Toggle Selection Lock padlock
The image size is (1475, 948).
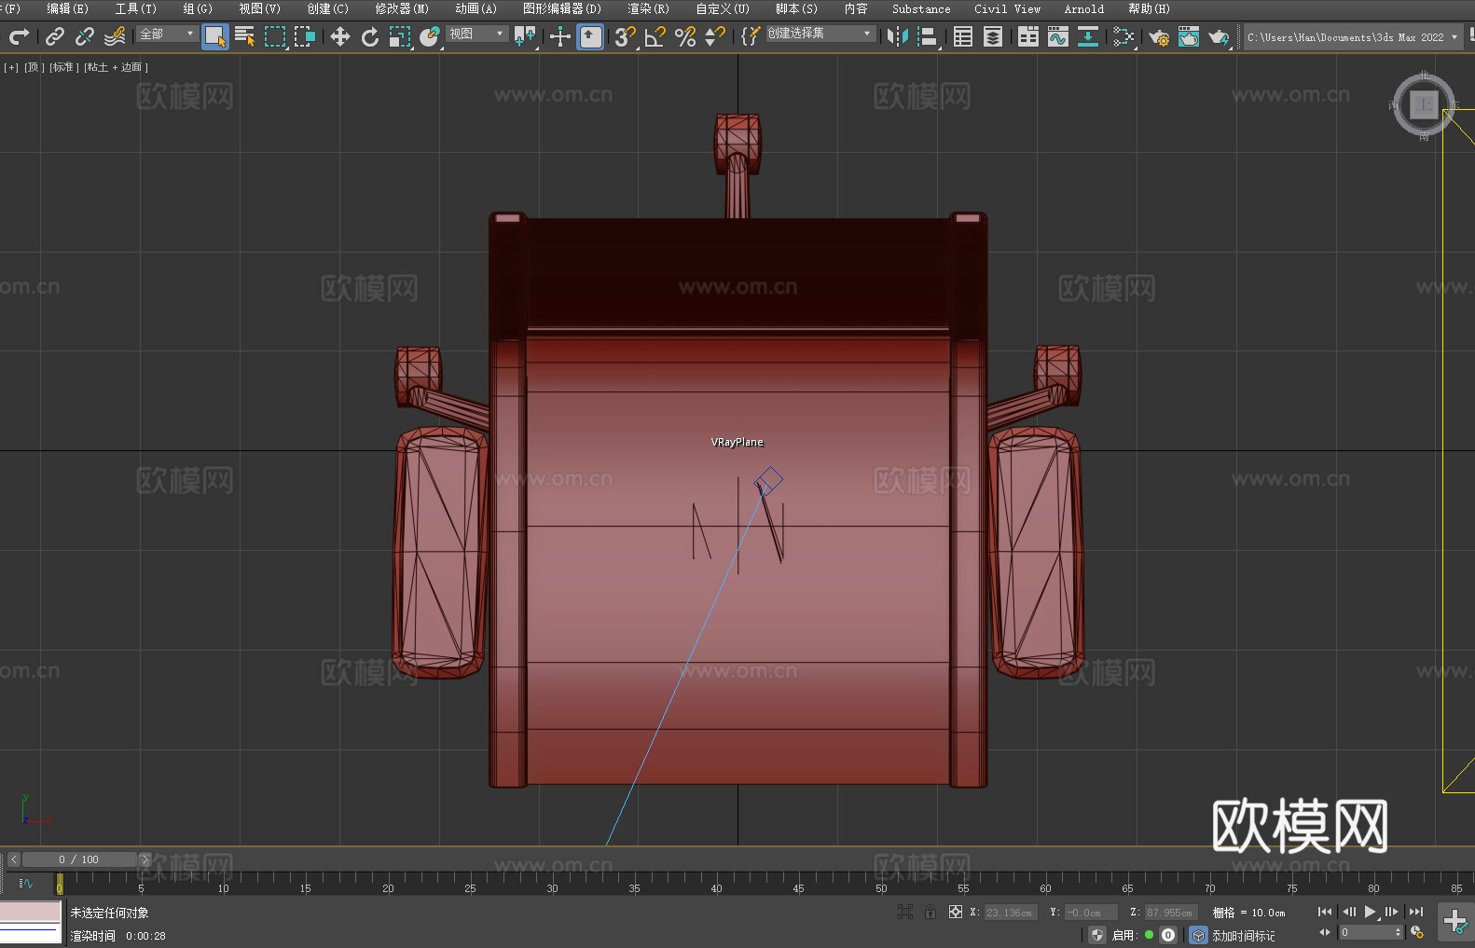tap(930, 912)
